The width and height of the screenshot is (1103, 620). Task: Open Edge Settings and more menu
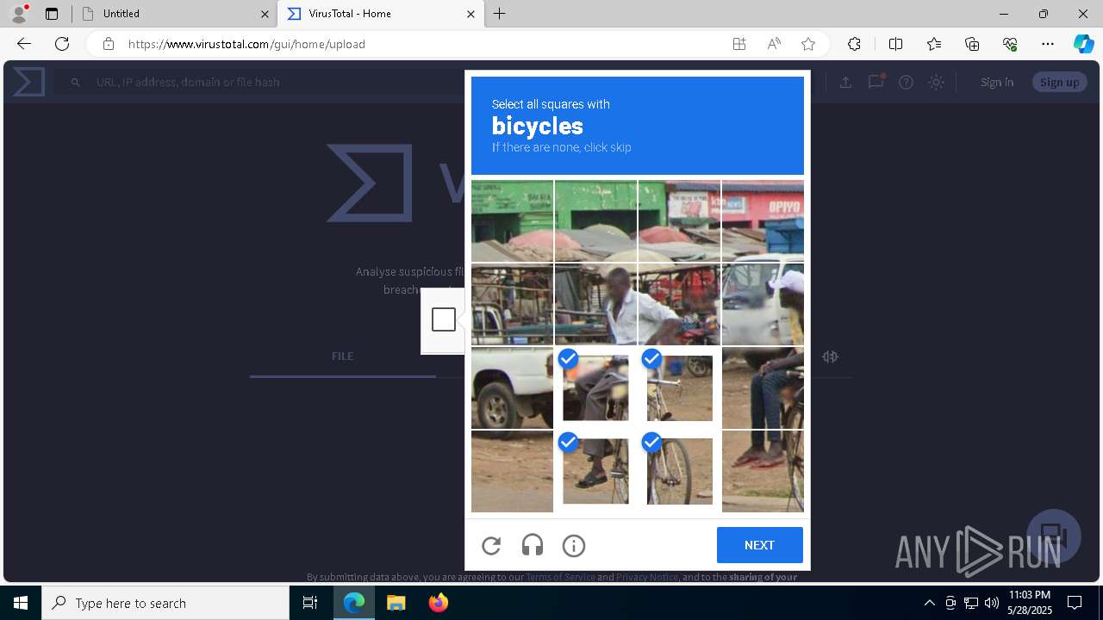[x=1048, y=44]
